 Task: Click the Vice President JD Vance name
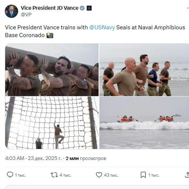pyautogui.click(x=49, y=8)
